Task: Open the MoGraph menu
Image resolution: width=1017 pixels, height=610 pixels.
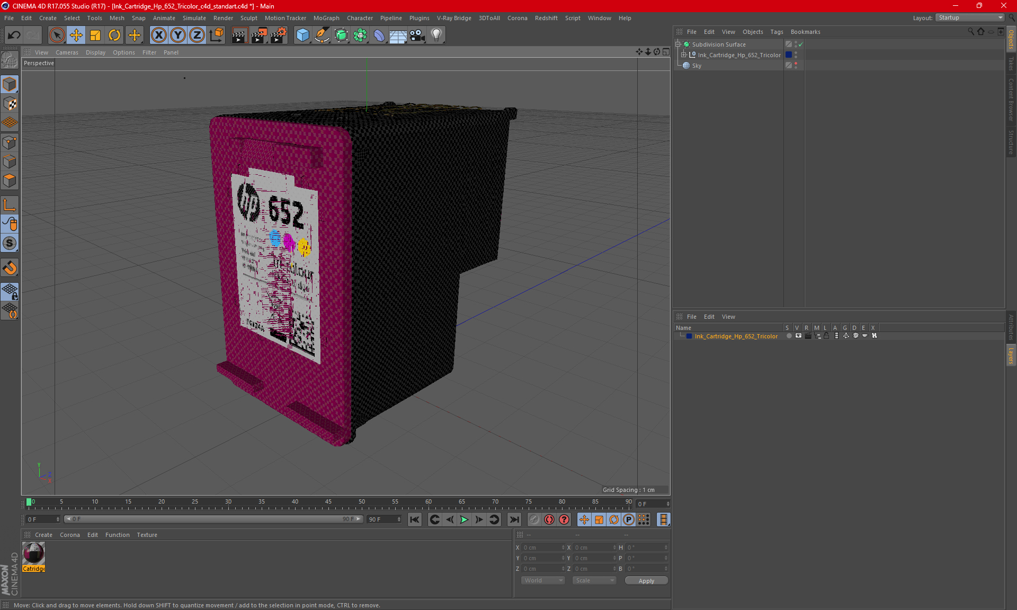Action: 326,18
